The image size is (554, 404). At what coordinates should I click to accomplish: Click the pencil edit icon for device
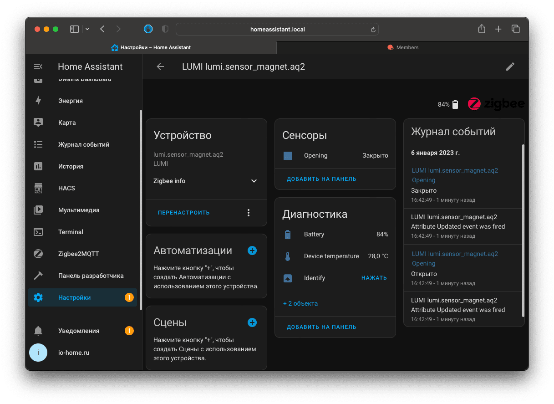(510, 67)
